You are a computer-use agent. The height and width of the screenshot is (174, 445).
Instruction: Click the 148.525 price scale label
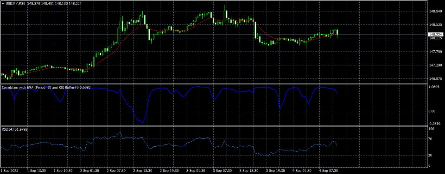click(x=435, y=25)
